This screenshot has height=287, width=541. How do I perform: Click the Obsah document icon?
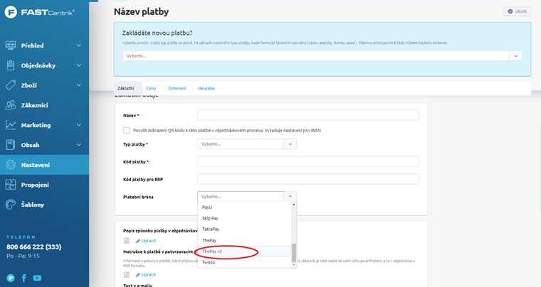pos(11,145)
